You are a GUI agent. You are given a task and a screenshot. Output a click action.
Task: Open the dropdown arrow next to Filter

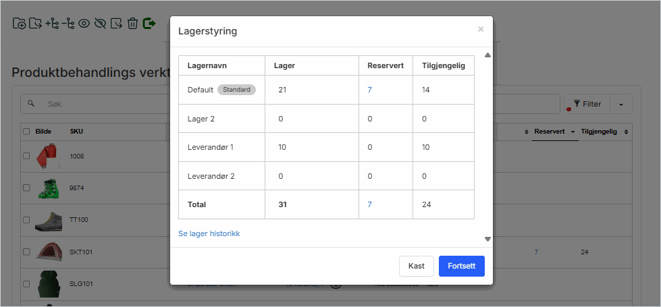click(621, 105)
